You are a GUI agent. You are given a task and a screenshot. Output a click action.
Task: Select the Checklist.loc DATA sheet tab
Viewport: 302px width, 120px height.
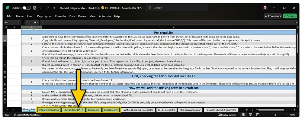73,110
